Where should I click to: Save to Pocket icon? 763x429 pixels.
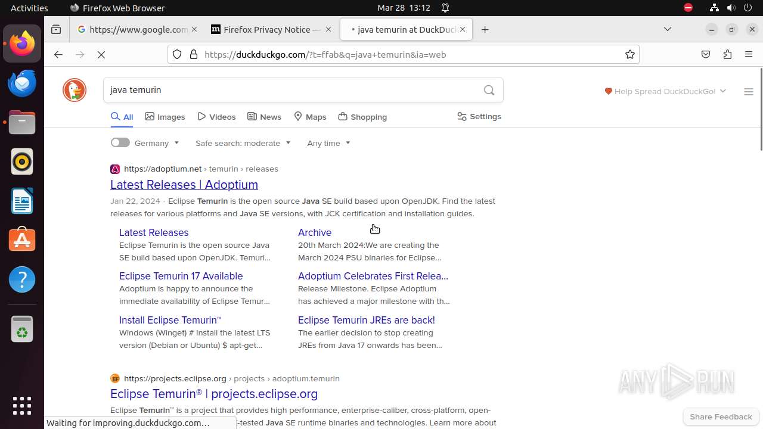[x=706, y=54]
